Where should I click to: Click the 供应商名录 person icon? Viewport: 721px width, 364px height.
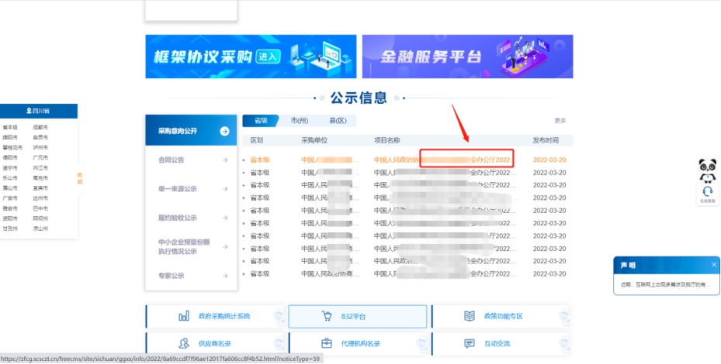[x=184, y=343]
